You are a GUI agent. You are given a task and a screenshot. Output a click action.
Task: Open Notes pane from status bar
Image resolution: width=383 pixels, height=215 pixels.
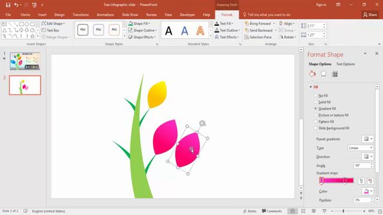coord(250,211)
